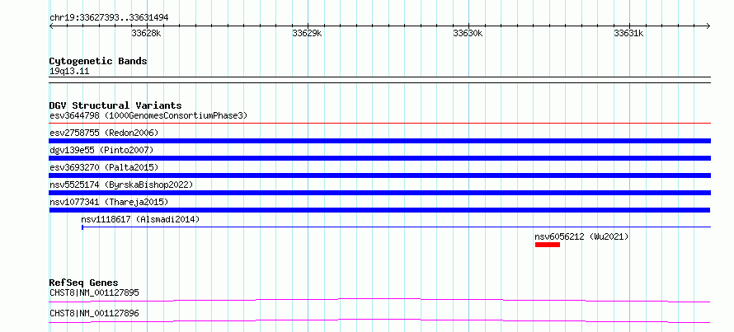This screenshot has height=332, width=734.
Task: Click the 33629k ruler position marker
Action: pos(307,34)
